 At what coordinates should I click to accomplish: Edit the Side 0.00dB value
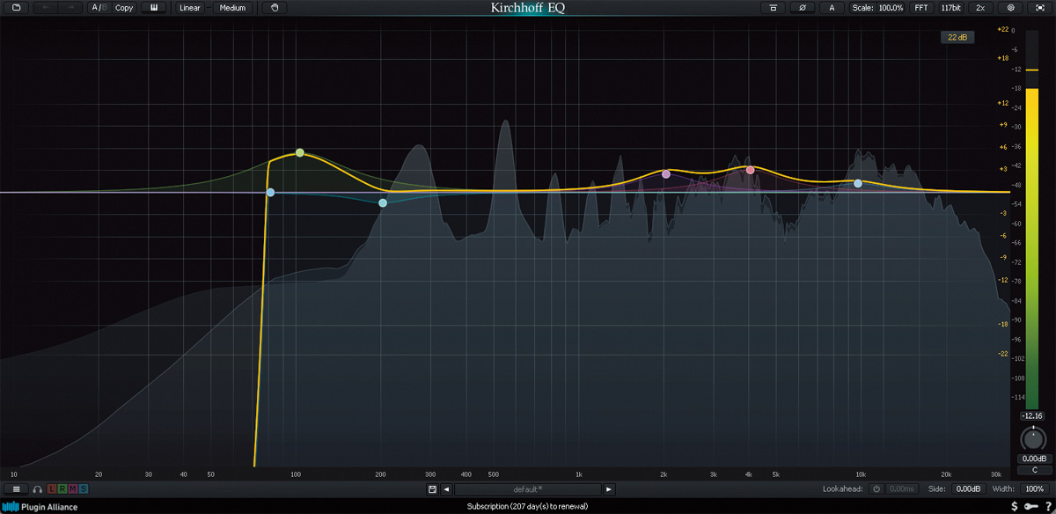(968, 488)
